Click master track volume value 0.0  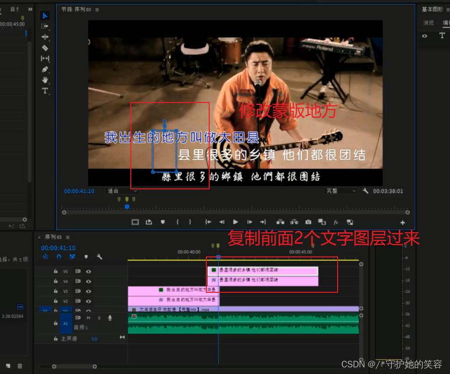(94, 339)
